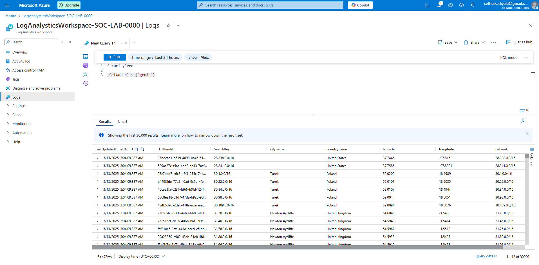Open the Queries panel icon

tap(86, 65)
